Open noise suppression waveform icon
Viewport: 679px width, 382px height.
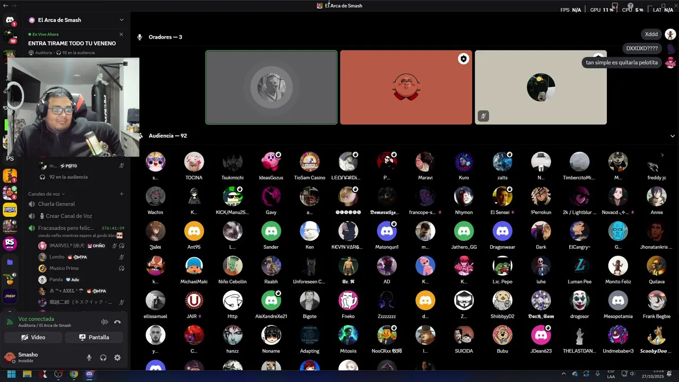coord(105,322)
